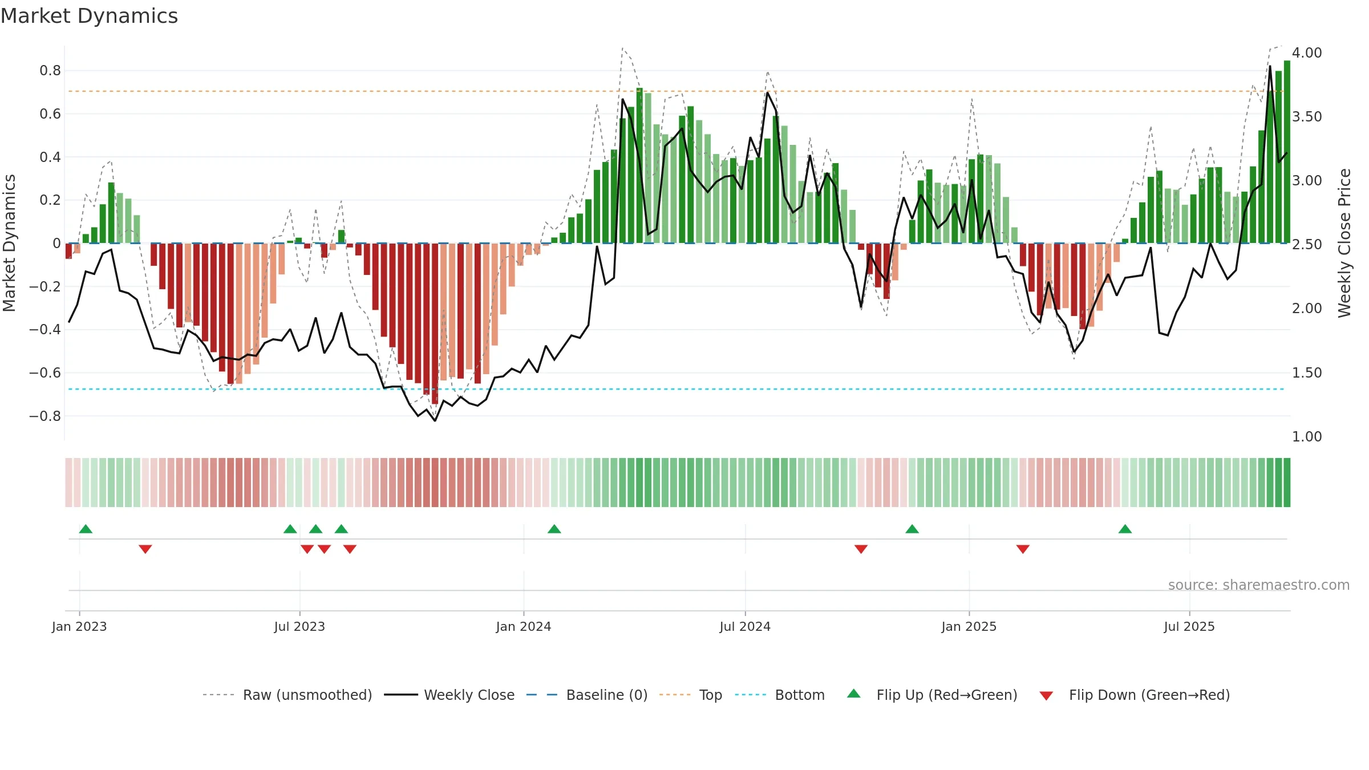Toggle the Raw (unsmoothed) legend entry

point(287,695)
